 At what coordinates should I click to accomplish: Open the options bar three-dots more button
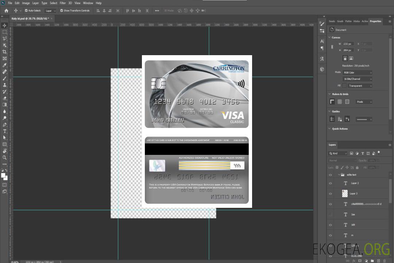(157, 11)
